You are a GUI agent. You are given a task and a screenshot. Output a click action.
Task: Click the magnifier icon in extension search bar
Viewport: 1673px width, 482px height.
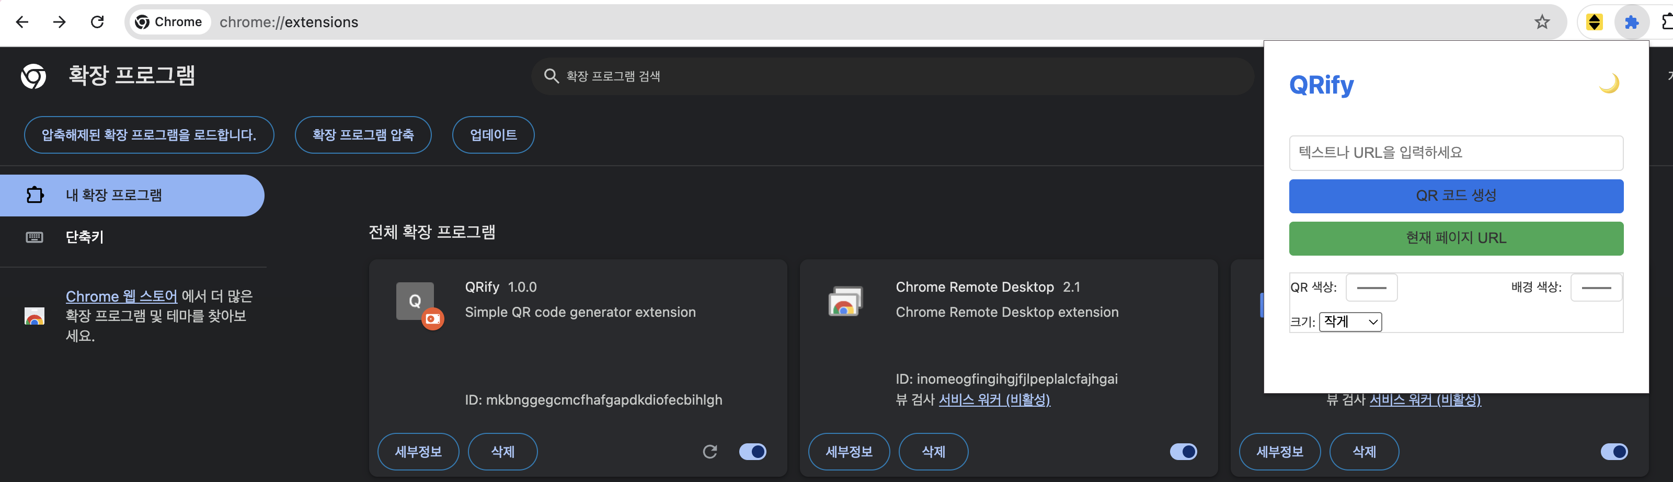(x=551, y=76)
